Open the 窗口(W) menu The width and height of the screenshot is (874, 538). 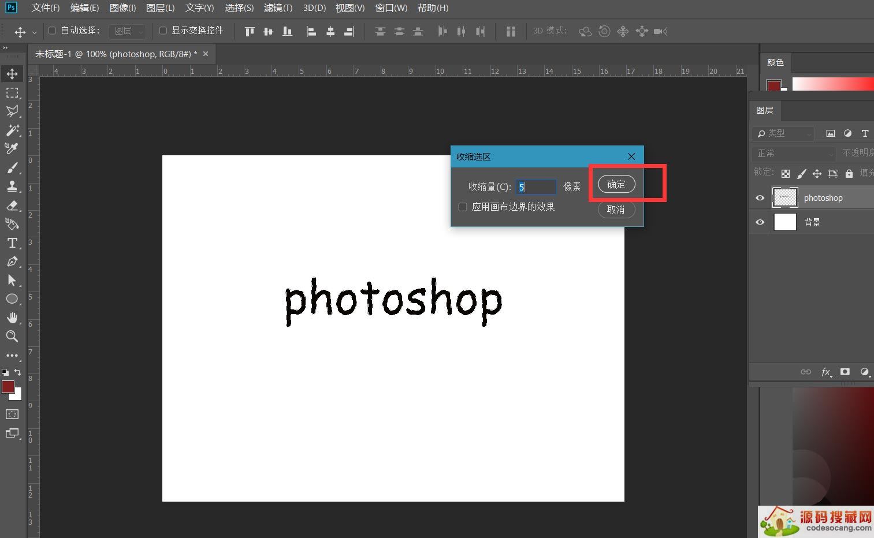pyautogui.click(x=391, y=8)
